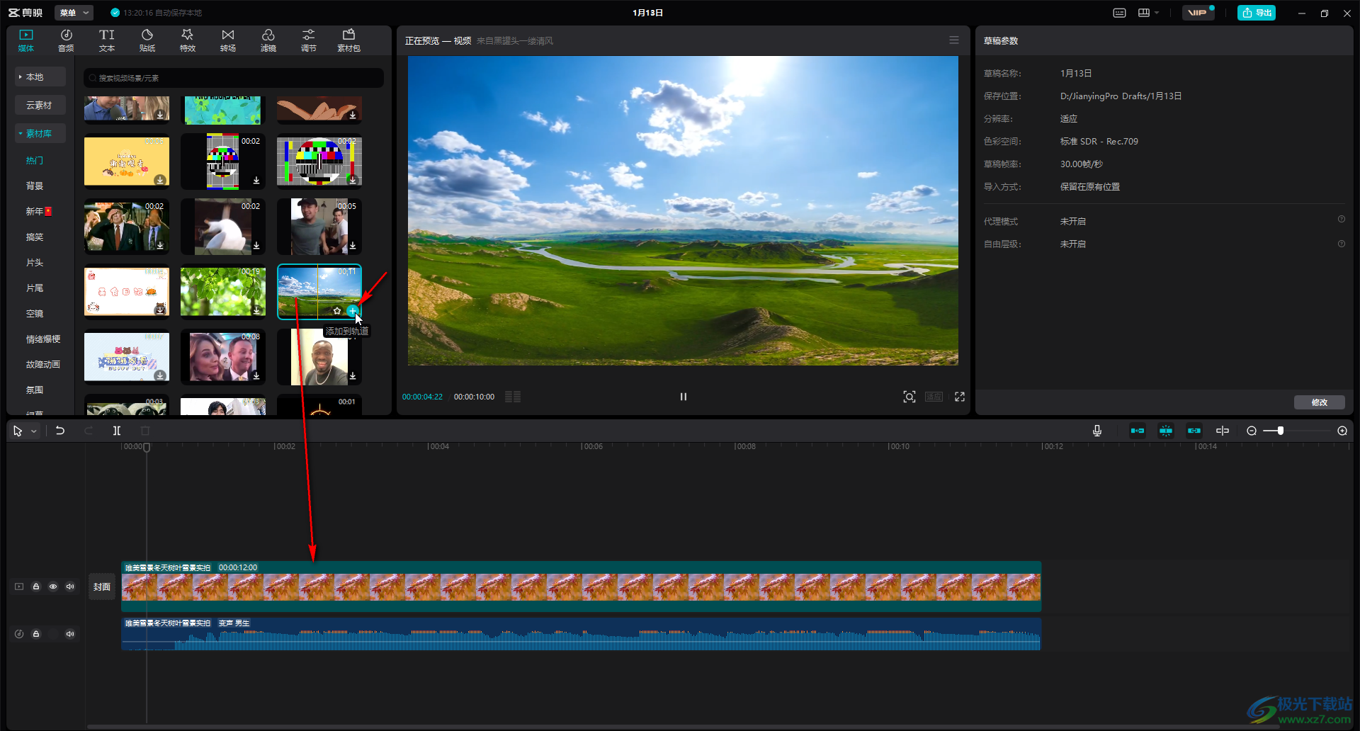
Task: Click the audio track music icon
Action: click(19, 634)
